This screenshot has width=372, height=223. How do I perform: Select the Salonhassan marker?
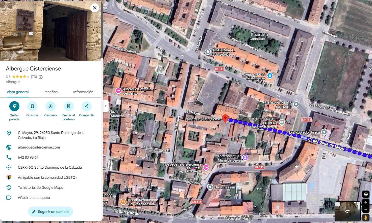[x=210, y=187]
